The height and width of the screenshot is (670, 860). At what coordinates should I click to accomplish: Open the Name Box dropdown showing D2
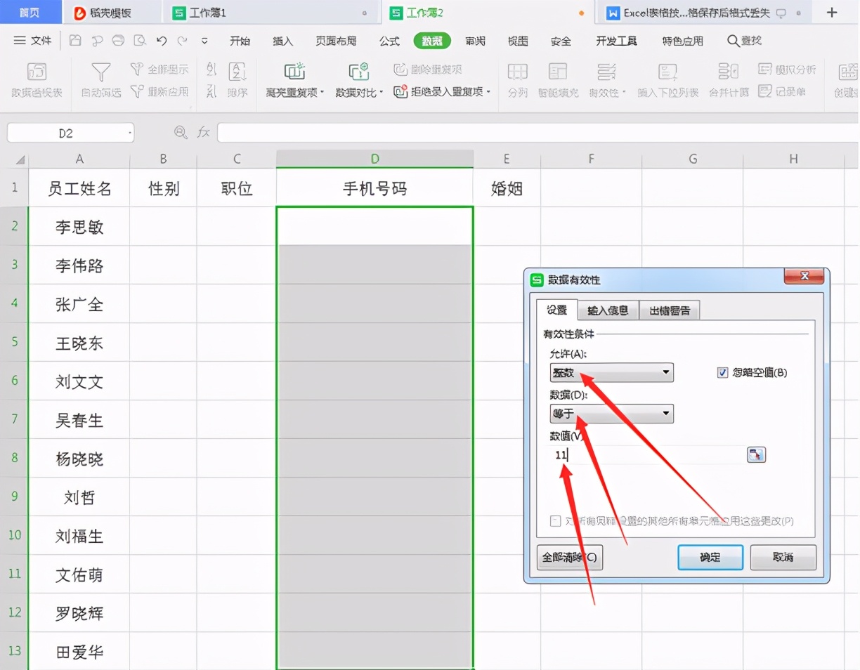coord(130,132)
